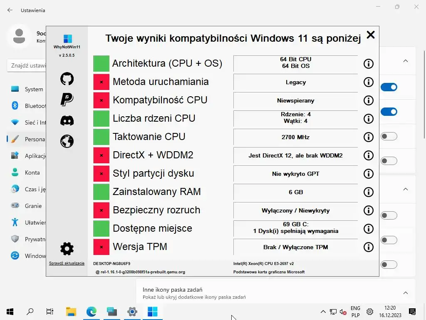Open Sieć i Internet in Settings
Screen dimensions: 426x320
(x=27, y=122)
